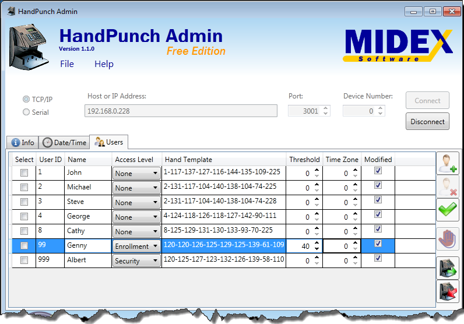
Task: Tick the Select checkbox for Michael
Action: point(24,187)
